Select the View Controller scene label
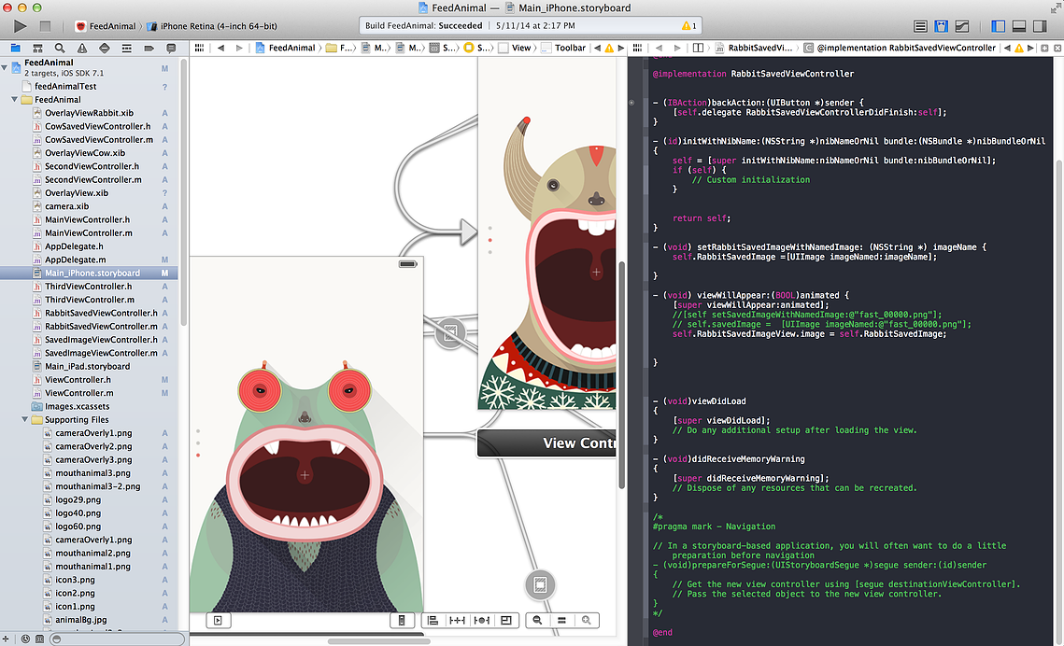 (546, 443)
